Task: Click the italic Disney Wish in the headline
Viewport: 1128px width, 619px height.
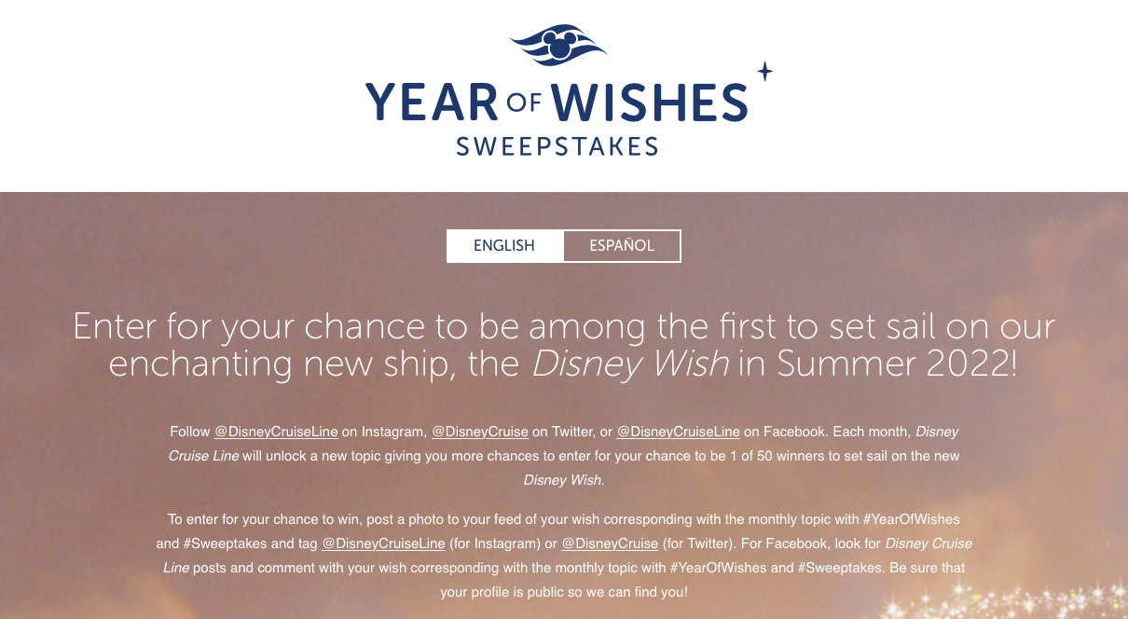Action: [630, 365]
